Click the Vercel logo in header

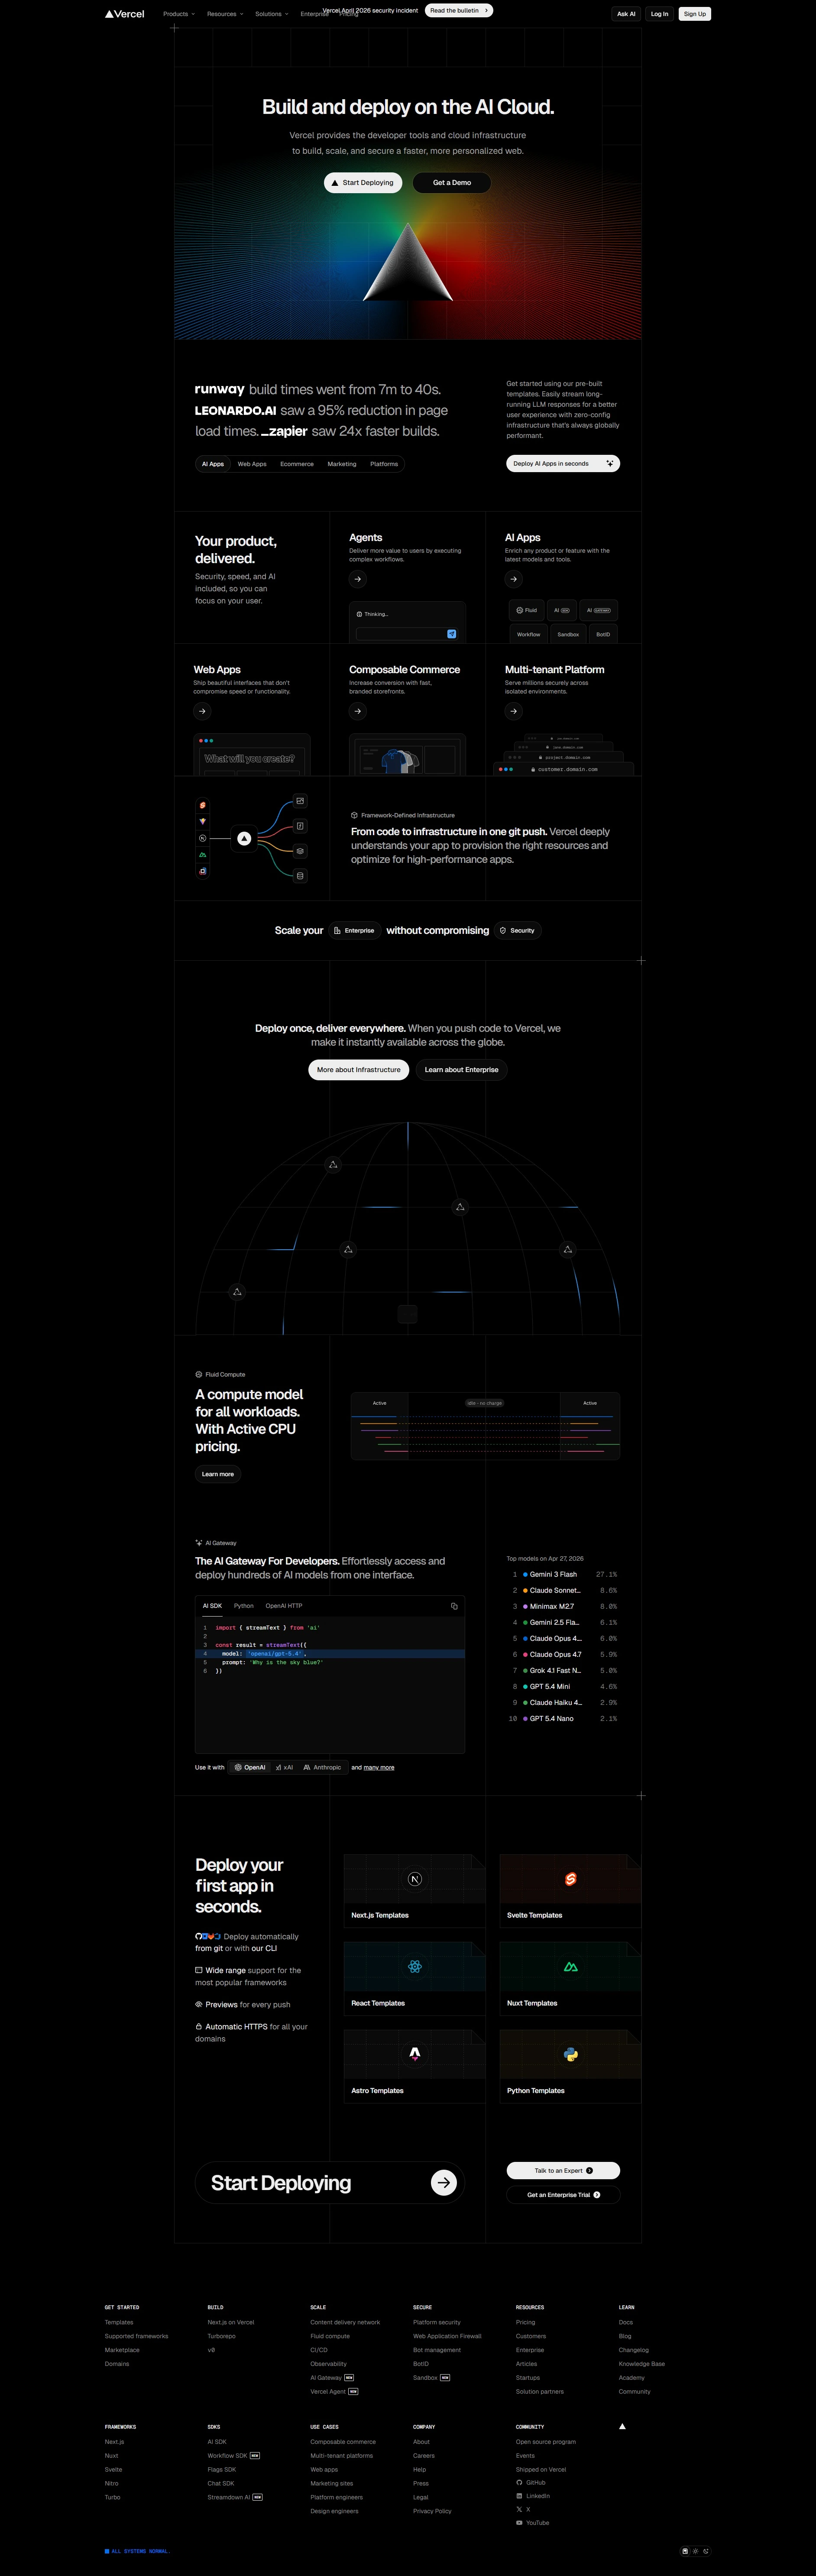pos(124,14)
